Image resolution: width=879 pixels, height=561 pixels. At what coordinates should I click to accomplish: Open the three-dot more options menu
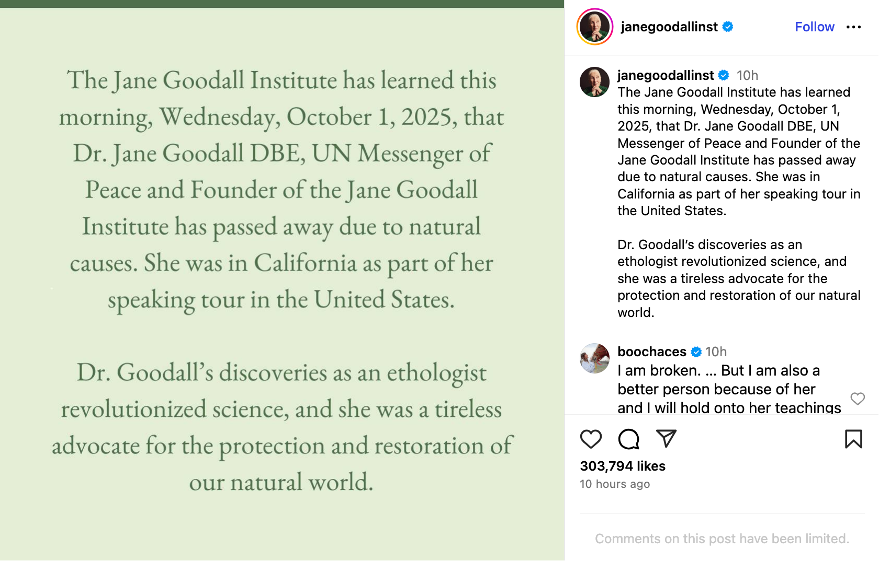853,27
